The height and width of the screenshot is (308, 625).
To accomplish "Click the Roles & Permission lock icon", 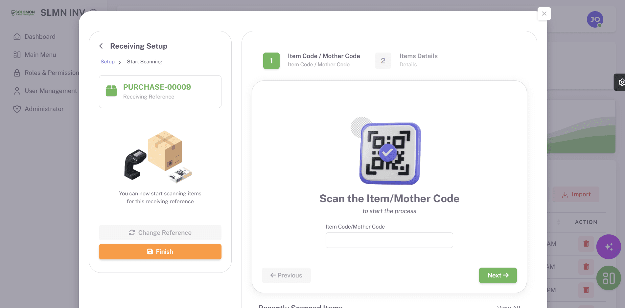I will coord(17,73).
